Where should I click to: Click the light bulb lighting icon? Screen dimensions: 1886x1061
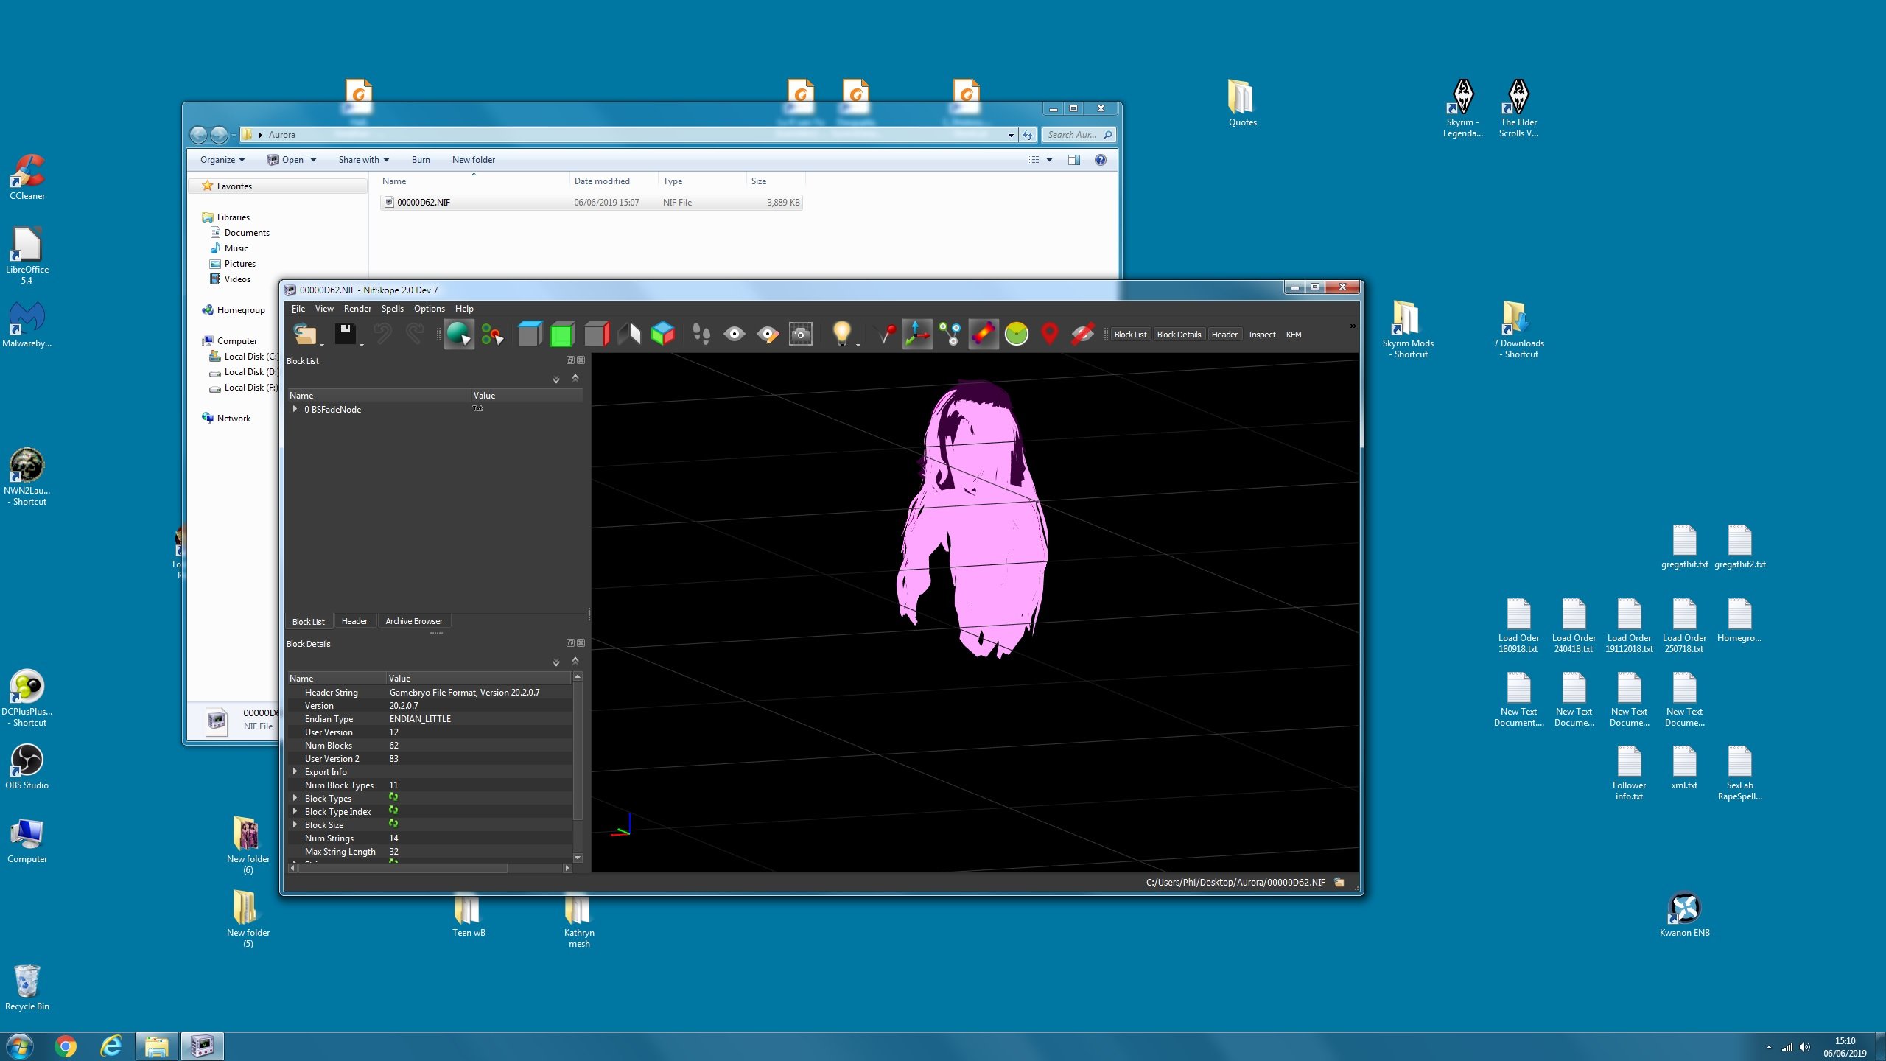[x=842, y=334]
